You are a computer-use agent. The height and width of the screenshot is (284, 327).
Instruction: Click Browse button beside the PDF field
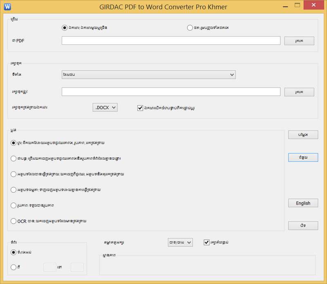[299, 41]
